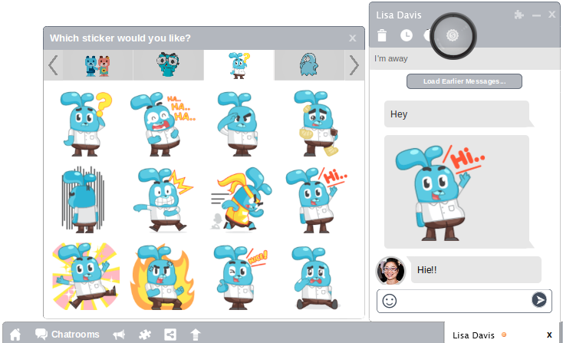
Task: Show next sticker packs with right arrow
Action: coord(354,65)
